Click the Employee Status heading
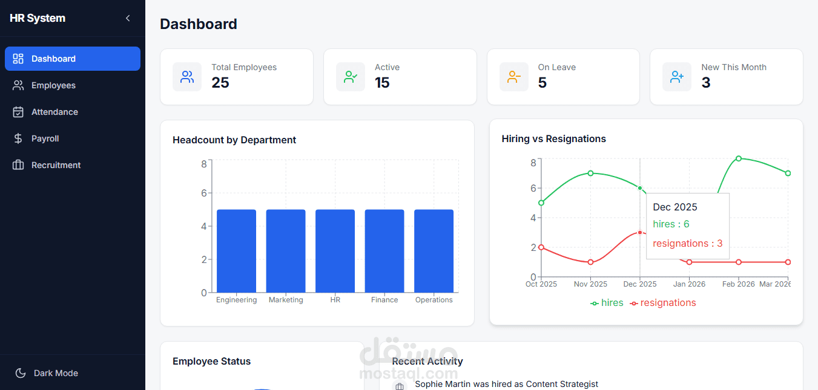This screenshot has width=818, height=390. coord(211,361)
